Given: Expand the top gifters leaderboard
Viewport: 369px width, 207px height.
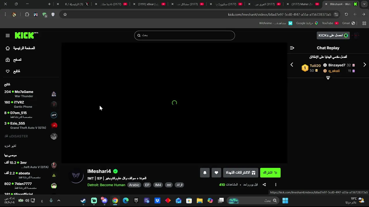Looking at the screenshot, I should coord(328,78).
